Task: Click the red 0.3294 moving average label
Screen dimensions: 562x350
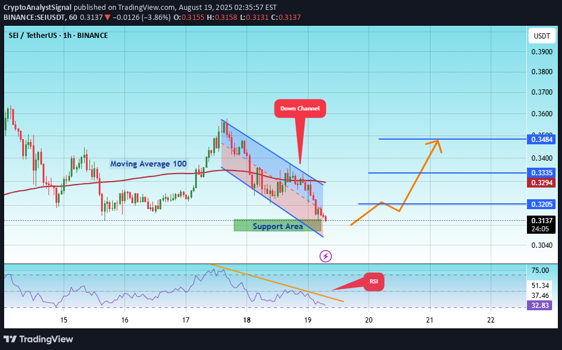Action: click(541, 182)
